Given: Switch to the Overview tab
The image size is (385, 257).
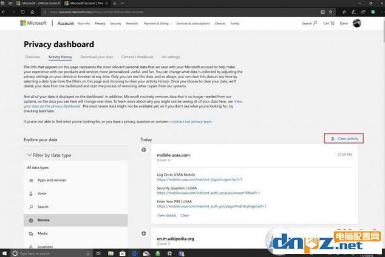Looking at the screenshot, I should tap(32, 57).
